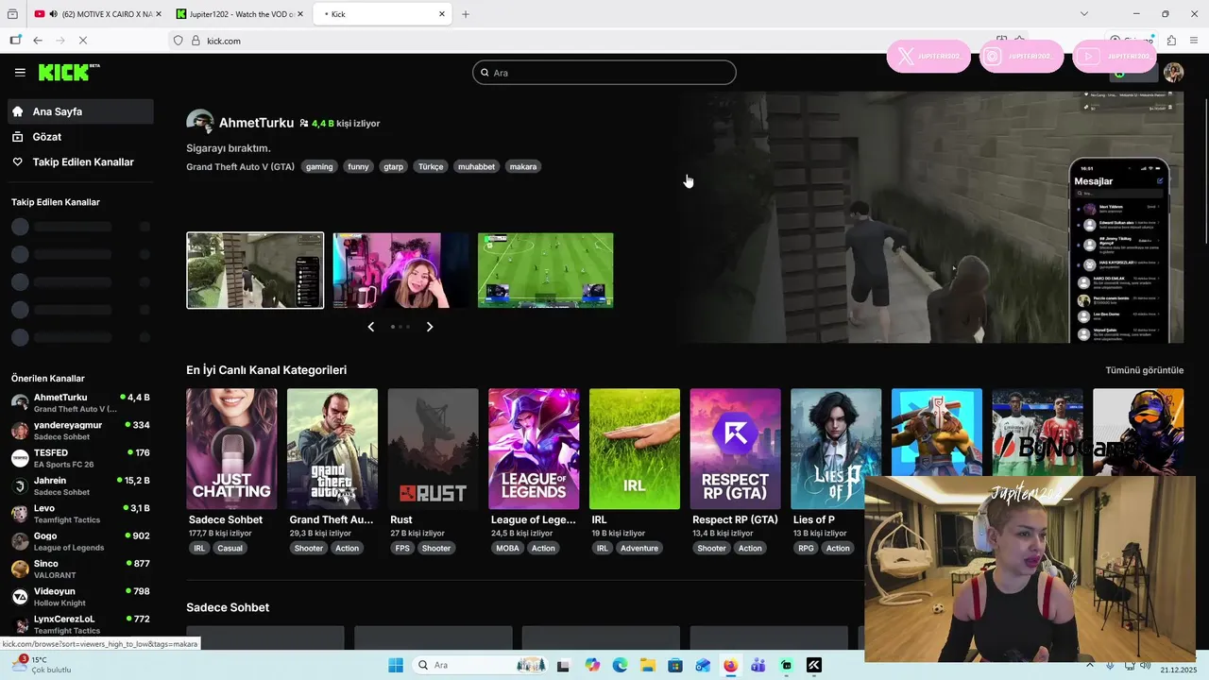The height and width of the screenshot is (680, 1209).
Task: Open the AhmetTurku channel name link
Action: click(256, 123)
